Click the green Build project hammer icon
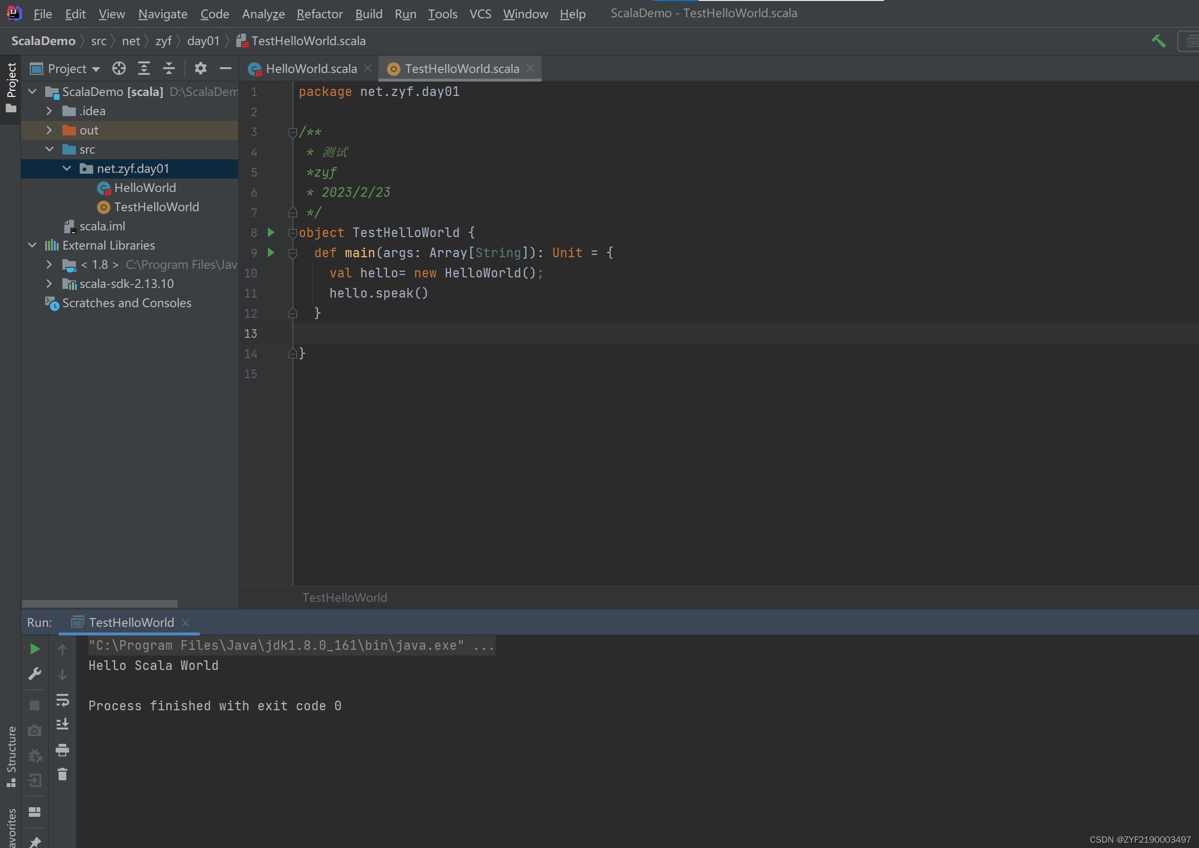Image resolution: width=1199 pixels, height=848 pixels. [1158, 41]
